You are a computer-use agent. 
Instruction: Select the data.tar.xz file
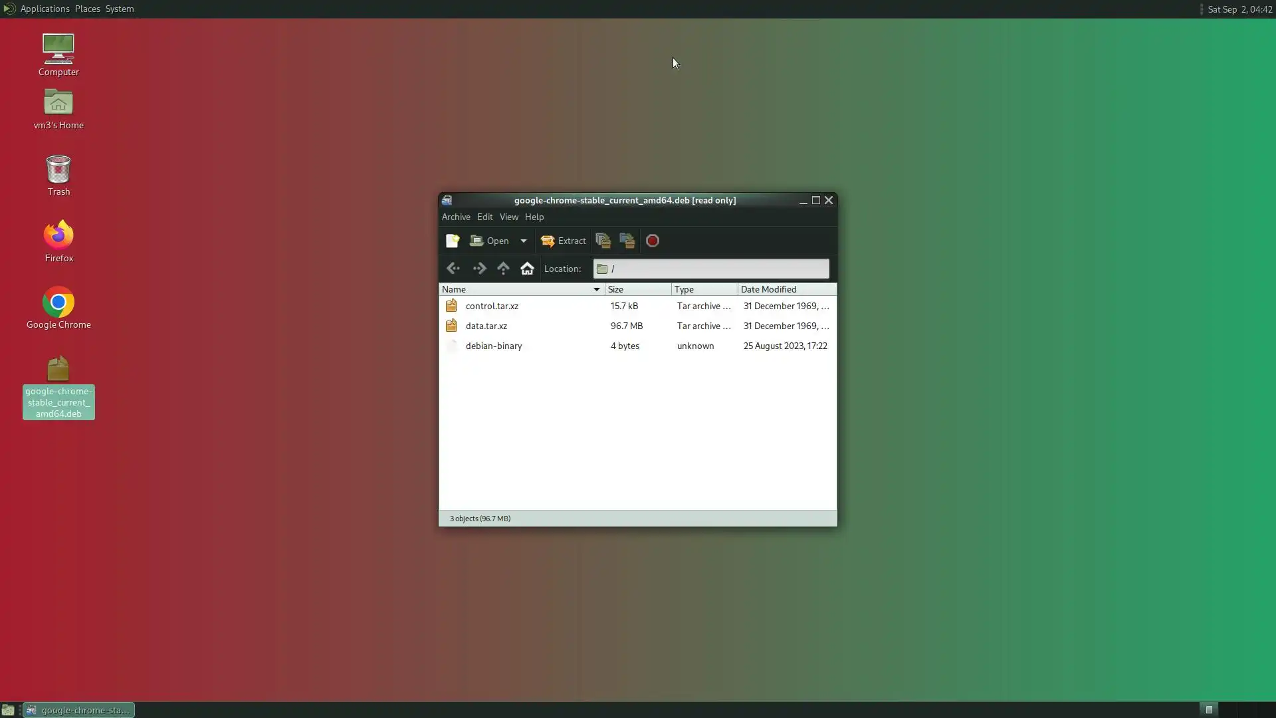point(486,326)
